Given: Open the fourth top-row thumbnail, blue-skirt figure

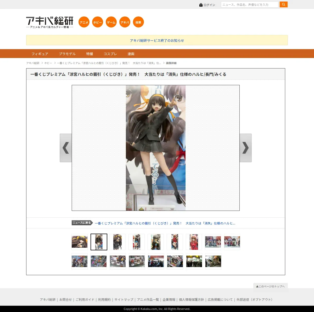Looking at the screenshot, I should click(137, 242).
